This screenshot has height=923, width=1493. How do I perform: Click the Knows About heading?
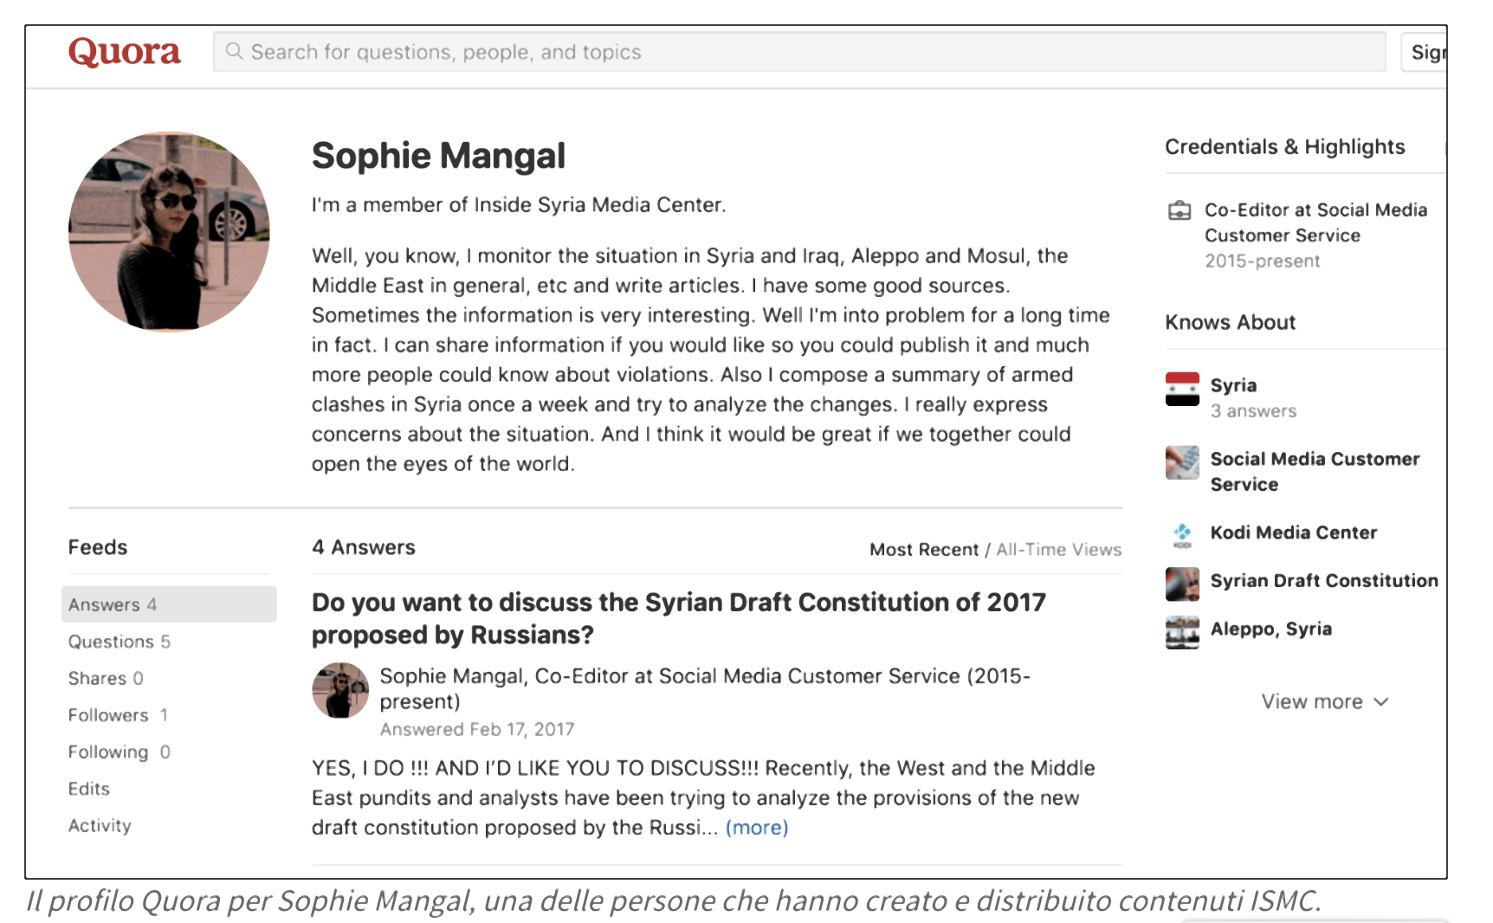[x=1230, y=322]
